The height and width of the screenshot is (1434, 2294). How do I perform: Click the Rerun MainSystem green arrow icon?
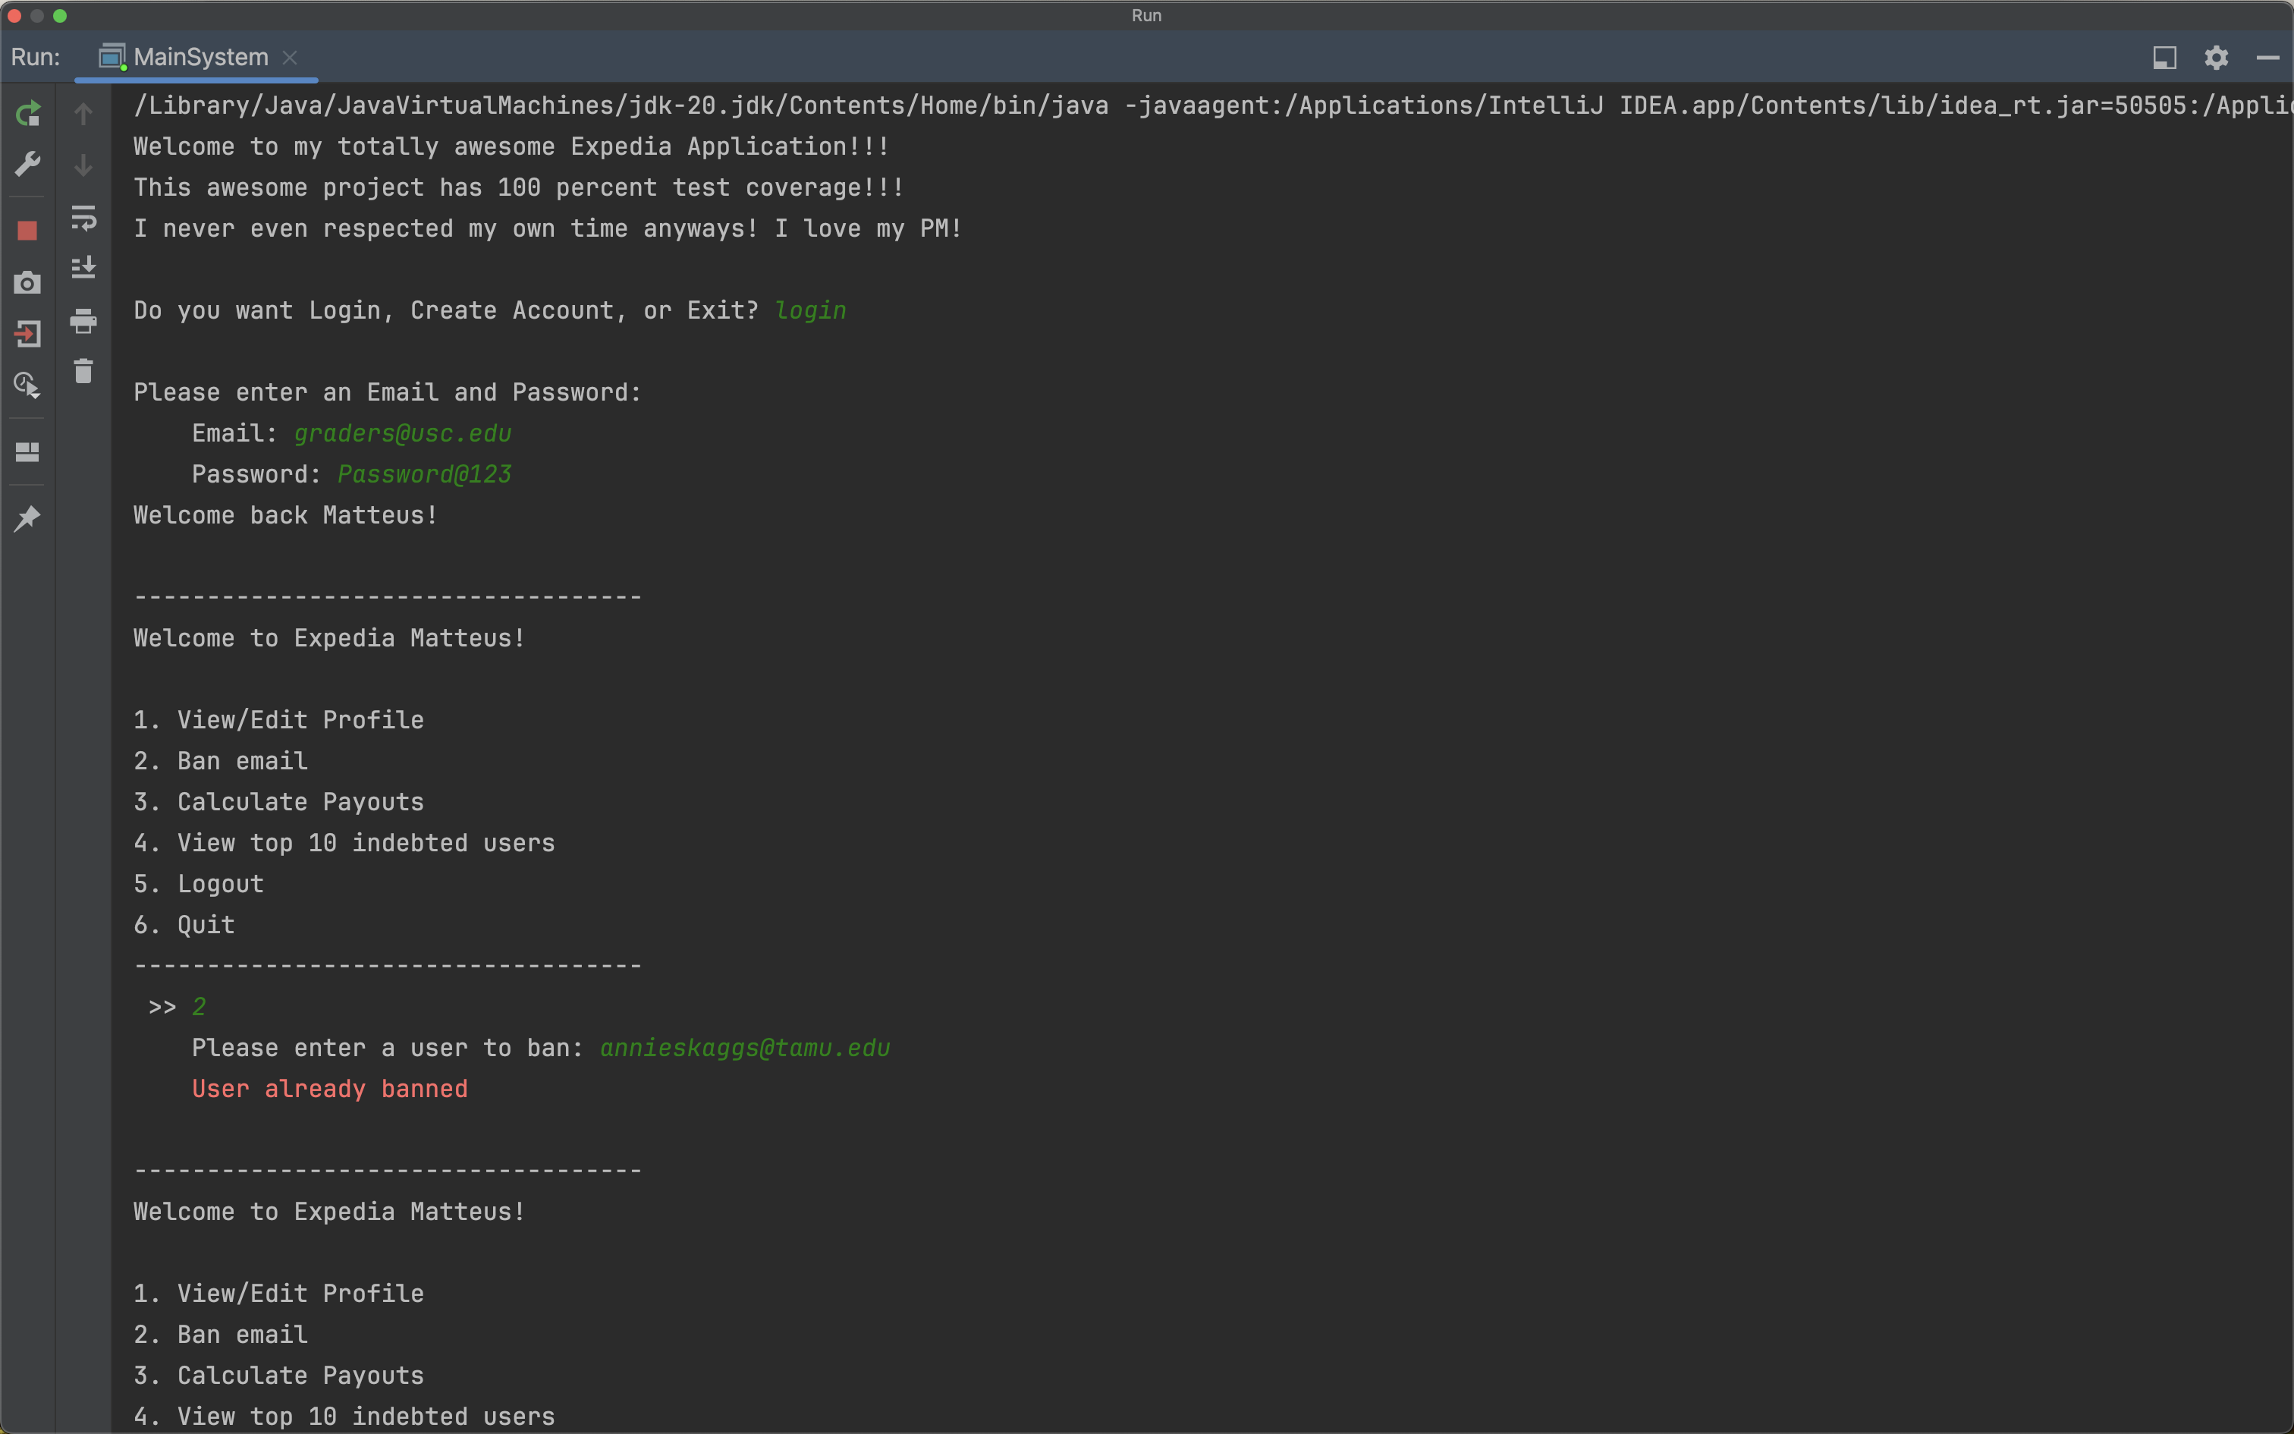point(27,114)
